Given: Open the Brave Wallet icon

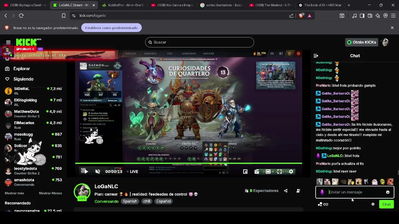Looking at the screenshot, I should 370,16.
